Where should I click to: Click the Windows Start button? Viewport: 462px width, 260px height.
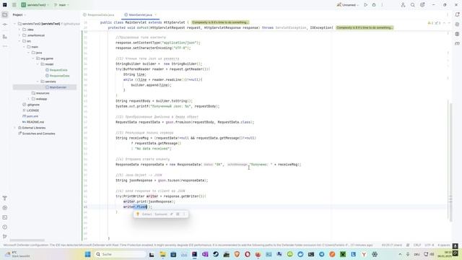pyautogui.click(x=88, y=254)
